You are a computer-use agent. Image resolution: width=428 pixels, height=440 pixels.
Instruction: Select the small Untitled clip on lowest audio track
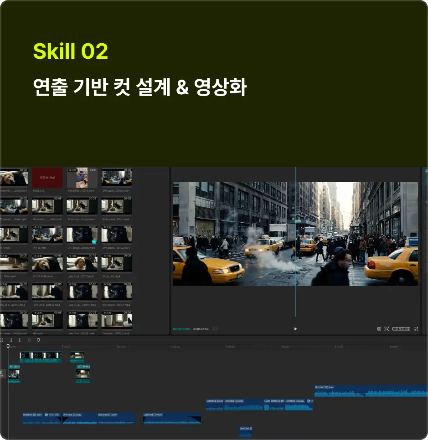tap(246, 432)
